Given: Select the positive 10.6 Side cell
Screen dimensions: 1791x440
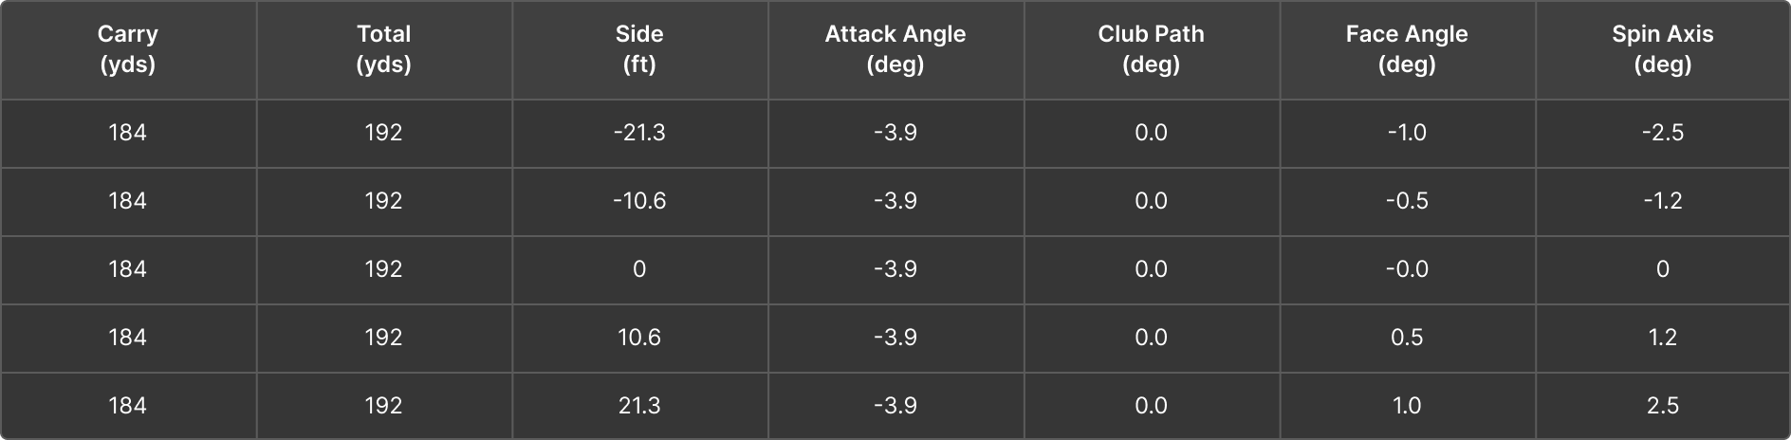Looking at the screenshot, I should (x=639, y=338).
